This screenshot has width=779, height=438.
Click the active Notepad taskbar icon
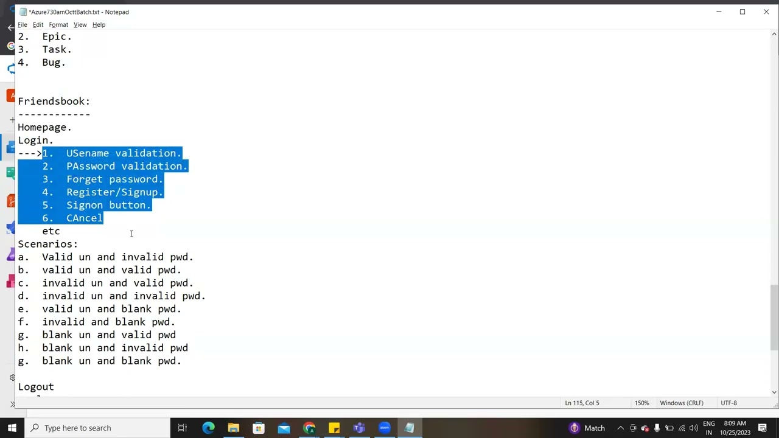pos(410,428)
